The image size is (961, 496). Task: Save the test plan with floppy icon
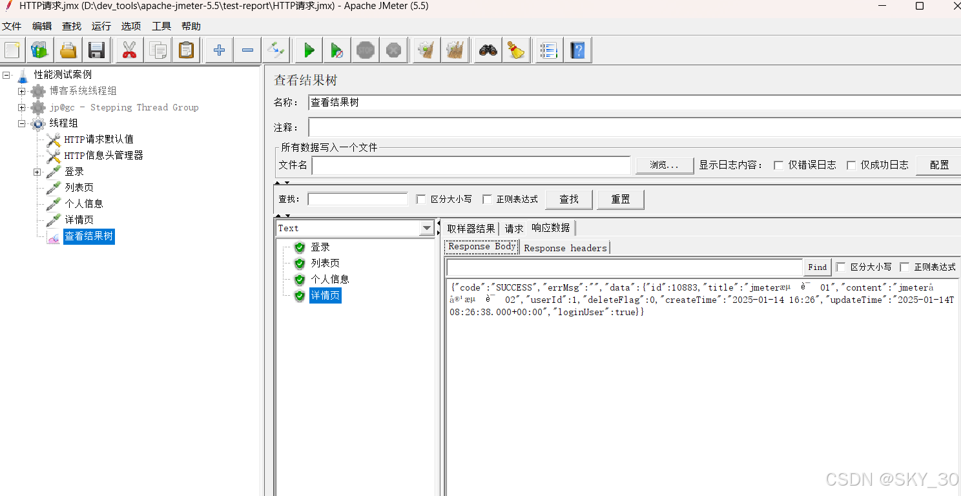97,50
